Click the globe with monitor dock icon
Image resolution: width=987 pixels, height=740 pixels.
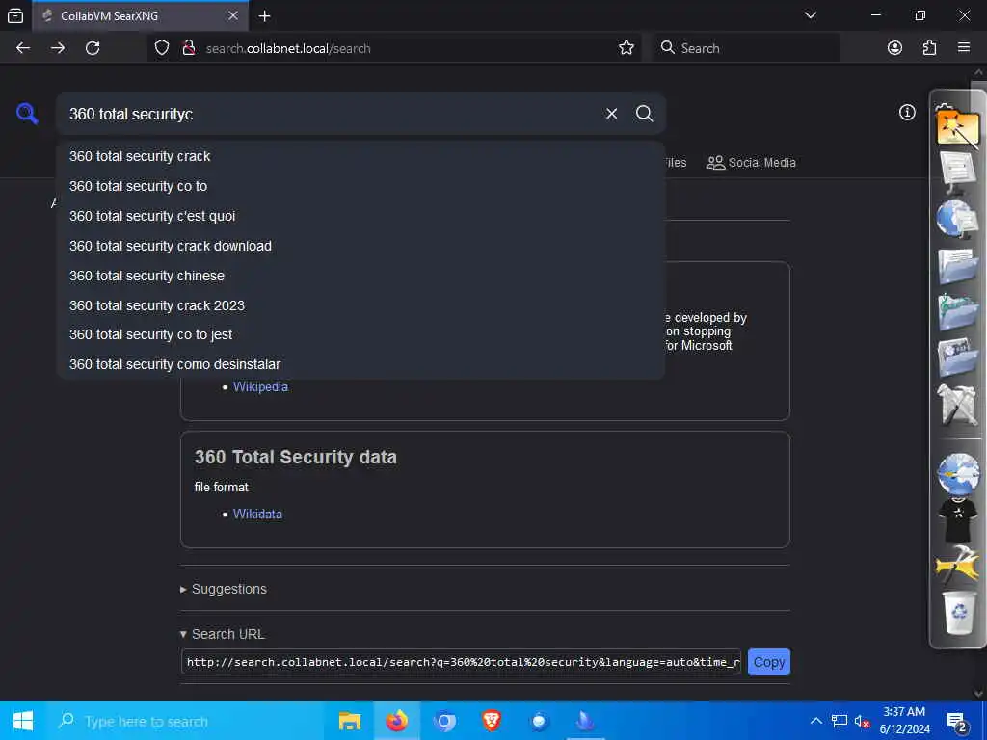tap(957, 219)
